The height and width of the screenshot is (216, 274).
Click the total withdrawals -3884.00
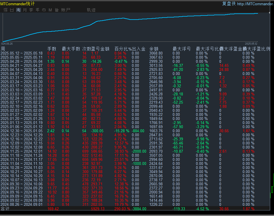pos(139,209)
